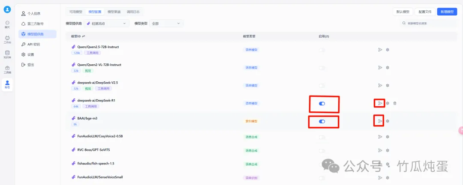This screenshot has height=185, width=463.
Task: Enable the CosyVoice2-0.5B toggle
Action: [x=322, y=137]
